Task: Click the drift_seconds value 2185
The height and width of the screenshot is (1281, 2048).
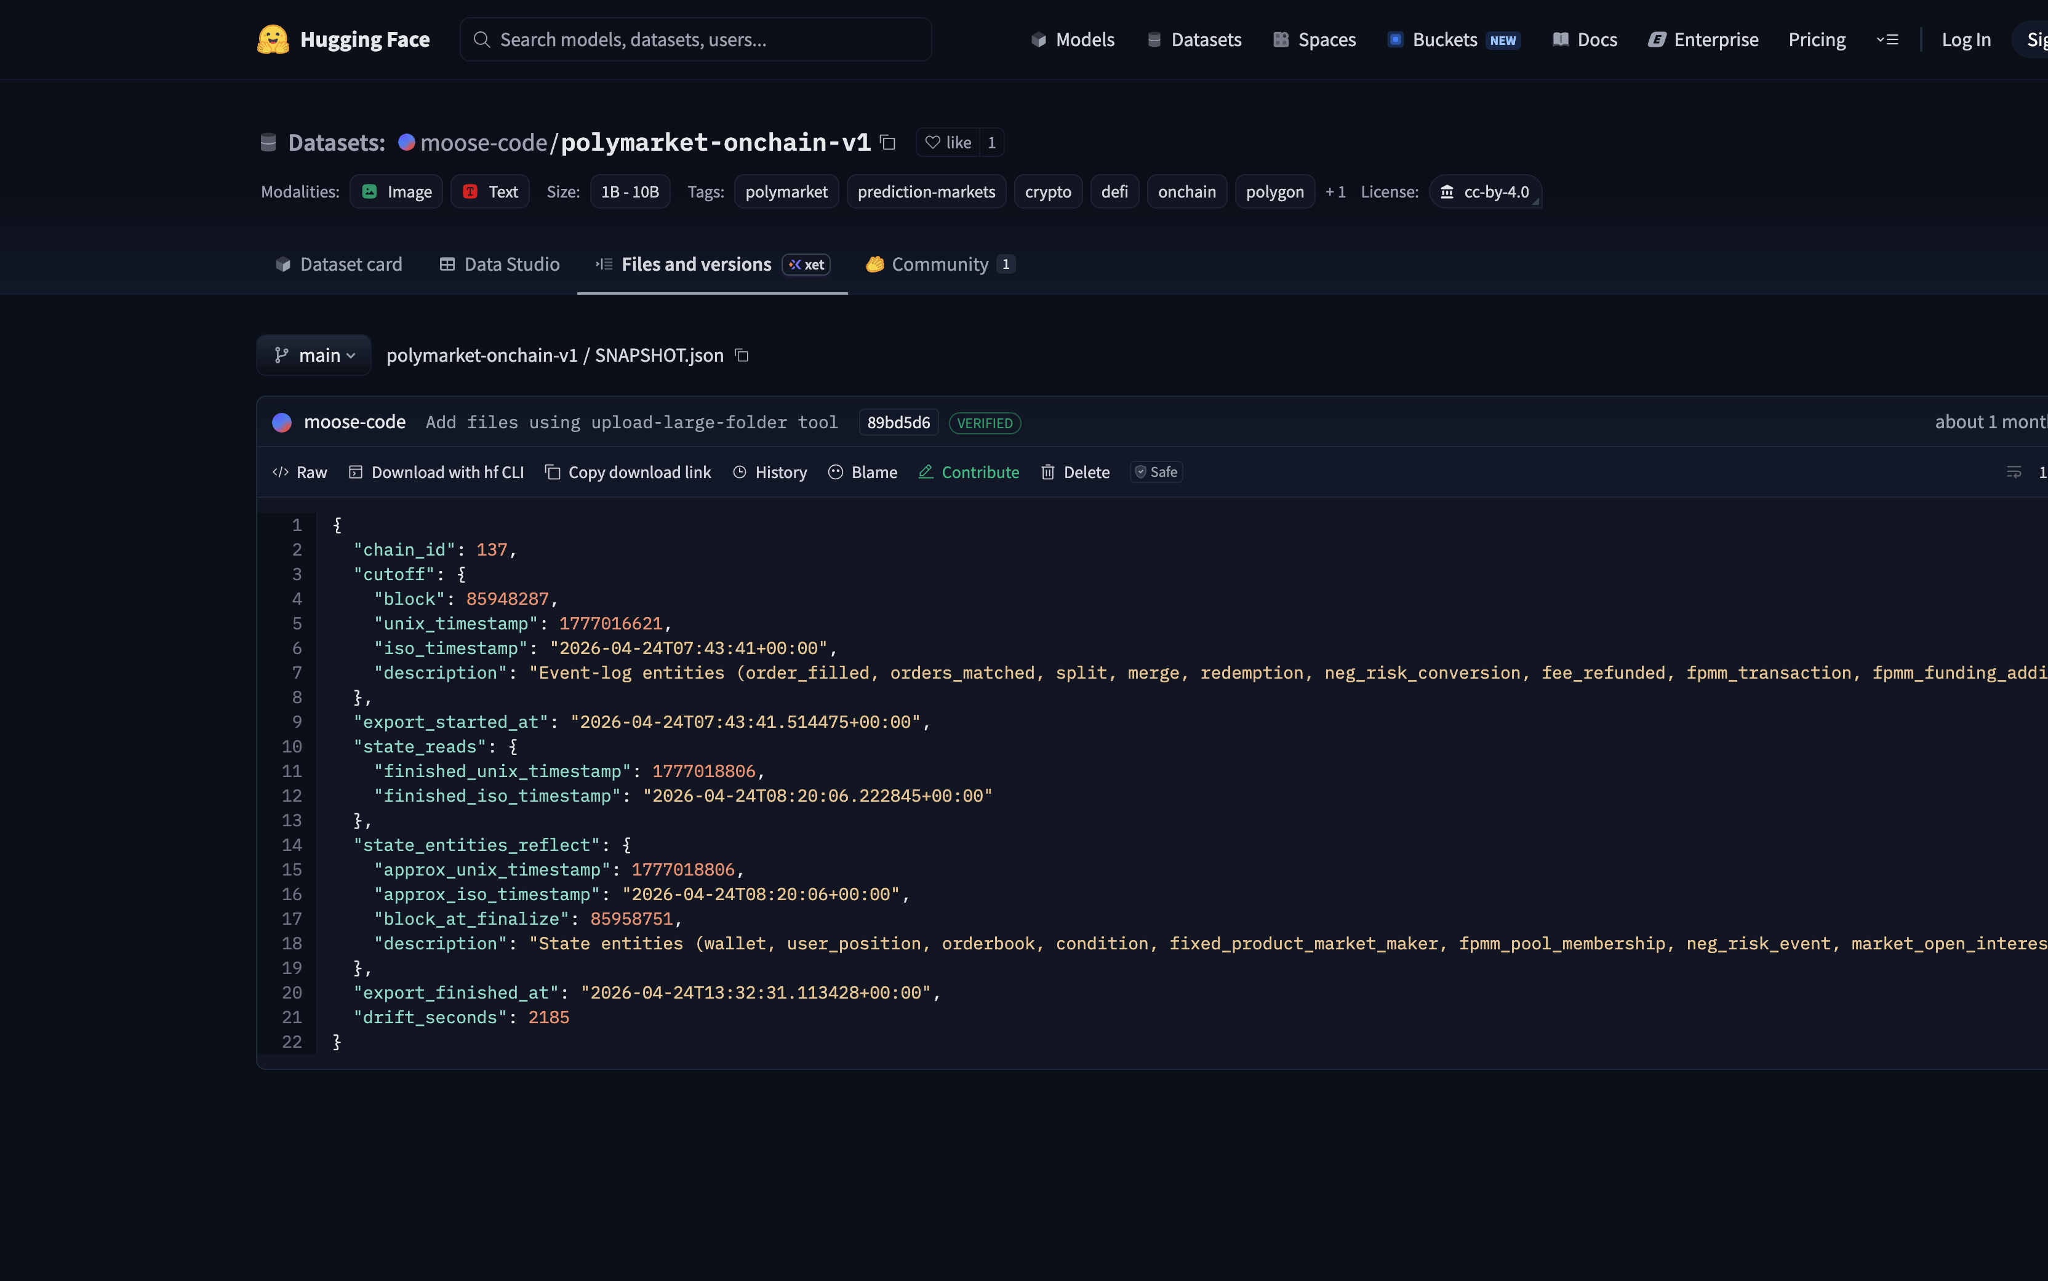Action: [548, 1016]
